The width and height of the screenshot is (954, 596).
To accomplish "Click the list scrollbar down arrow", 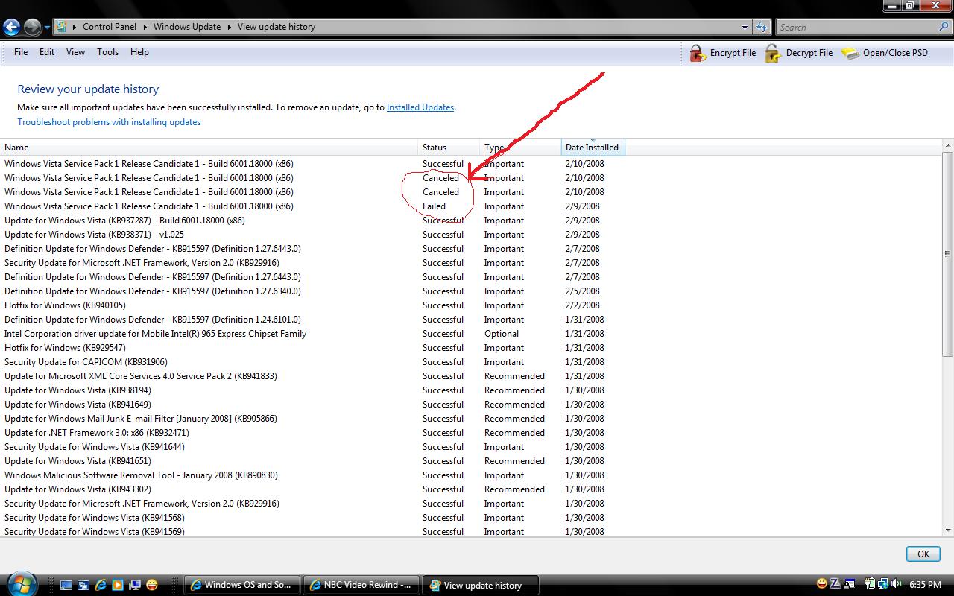I will pos(948,530).
